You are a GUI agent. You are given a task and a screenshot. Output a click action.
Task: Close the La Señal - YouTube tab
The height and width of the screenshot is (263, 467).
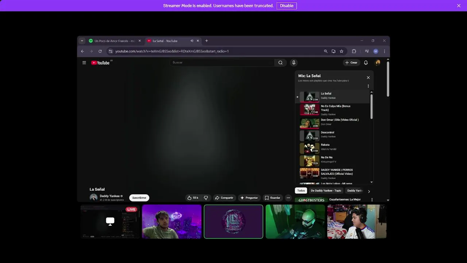pos(198,41)
